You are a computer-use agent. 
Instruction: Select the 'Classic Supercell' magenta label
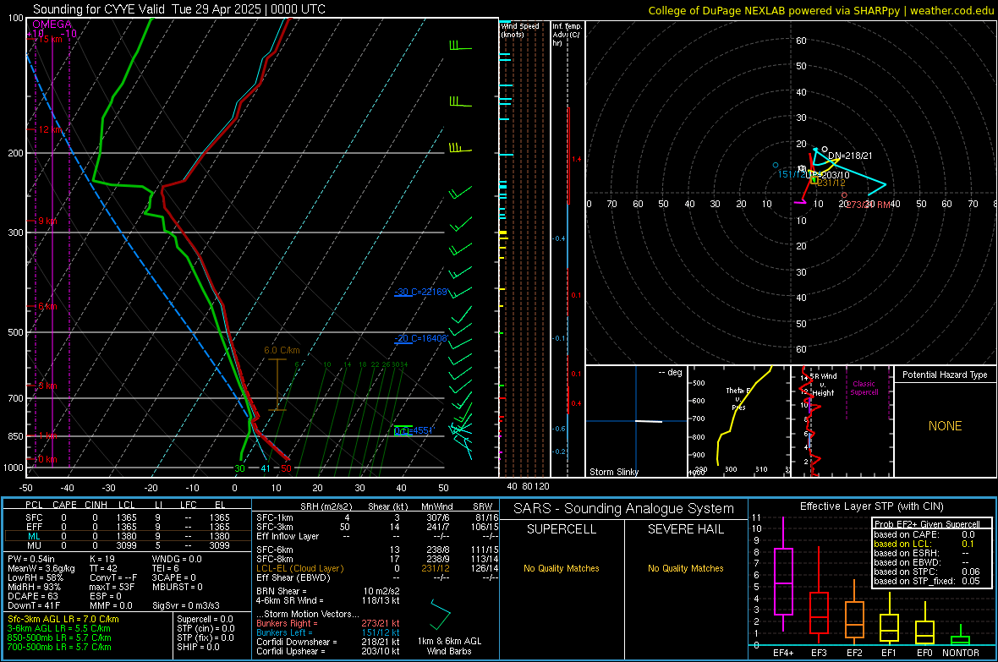pos(864,388)
